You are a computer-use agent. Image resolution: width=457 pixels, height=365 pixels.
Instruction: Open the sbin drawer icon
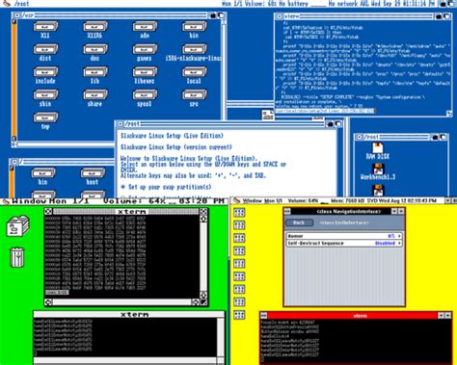coord(45,95)
